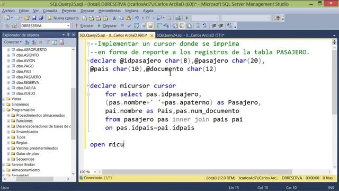Screen dimensions: 339x191
Task: Toggle Results to File option
Action: point(189,26)
